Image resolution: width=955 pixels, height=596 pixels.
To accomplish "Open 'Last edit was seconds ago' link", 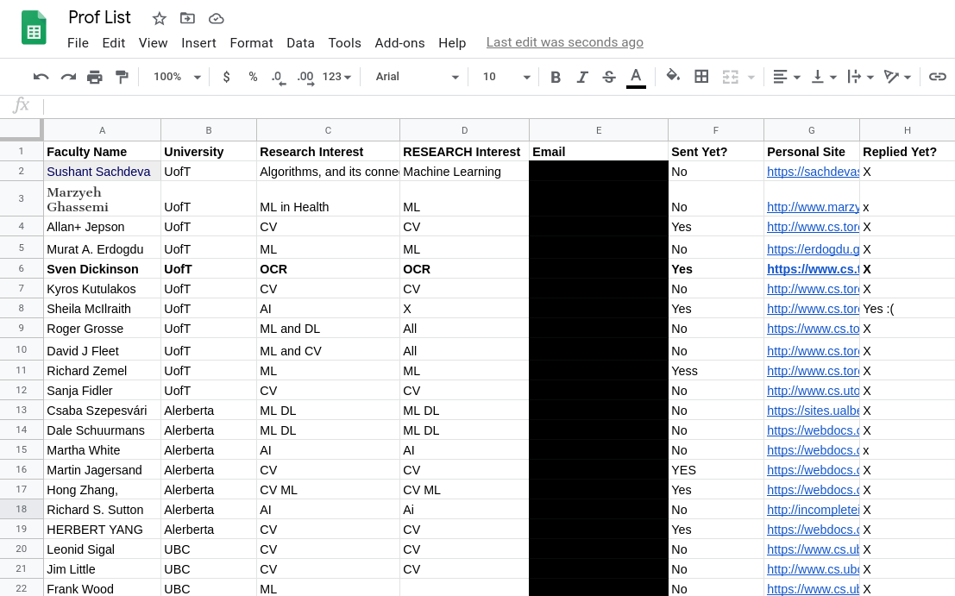I will [x=564, y=42].
